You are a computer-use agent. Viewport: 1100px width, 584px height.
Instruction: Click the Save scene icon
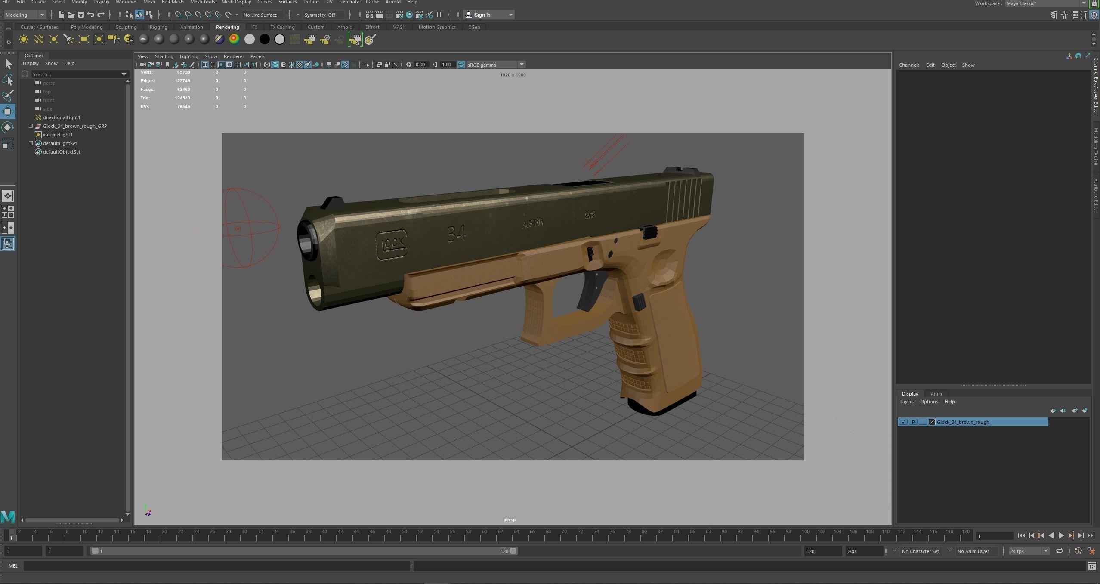coord(80,15)
